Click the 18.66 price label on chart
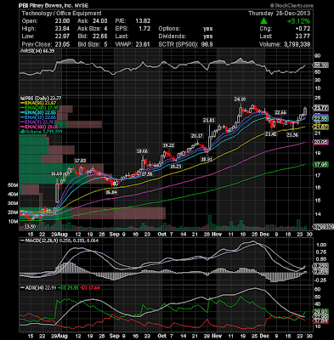This screenshot has width=334, height=340. 142,151
